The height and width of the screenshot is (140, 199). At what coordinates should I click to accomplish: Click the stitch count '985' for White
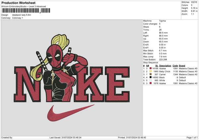pyautogui.click(x=156, y=80)
